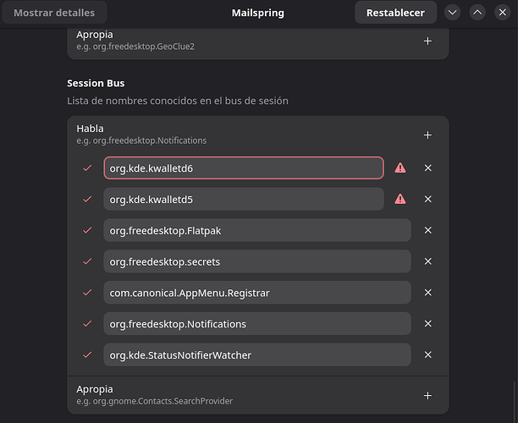The height and width of the screenshot is (423, 518).
Task: Click the org.freedesktop.secrets input field
Action: (256, 262)
